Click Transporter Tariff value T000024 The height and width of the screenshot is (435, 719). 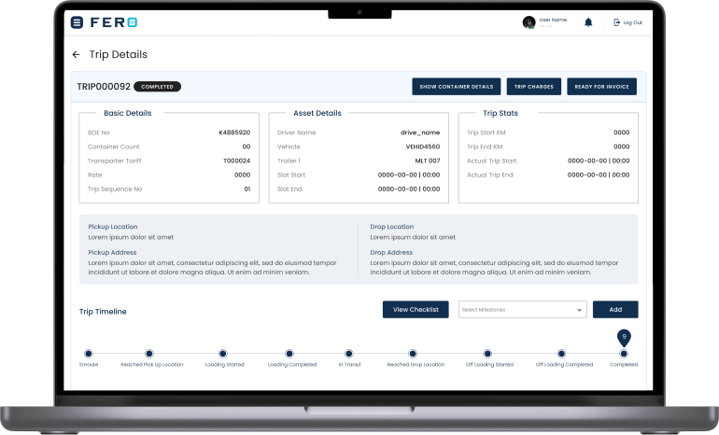tap(236, 161)
